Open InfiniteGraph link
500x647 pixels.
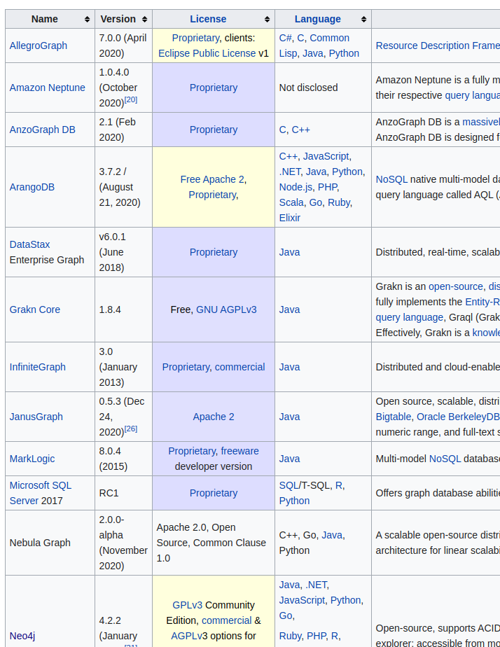tap(38, 367)
